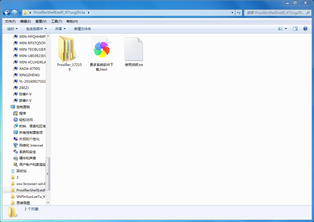Screen dimensions: 314x222
Task: Open the 文件(F) menu
Action: pos(10,21)
